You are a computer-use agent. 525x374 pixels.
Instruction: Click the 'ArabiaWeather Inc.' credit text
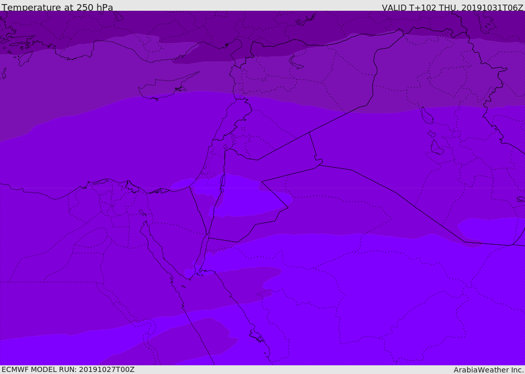coord(489,370)
